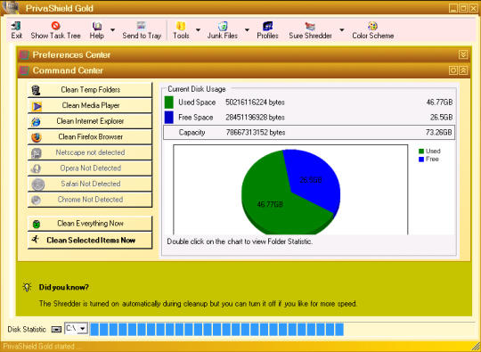
Task: Open the C:\ drive selector dropdown
Action: tap(82, 329)
